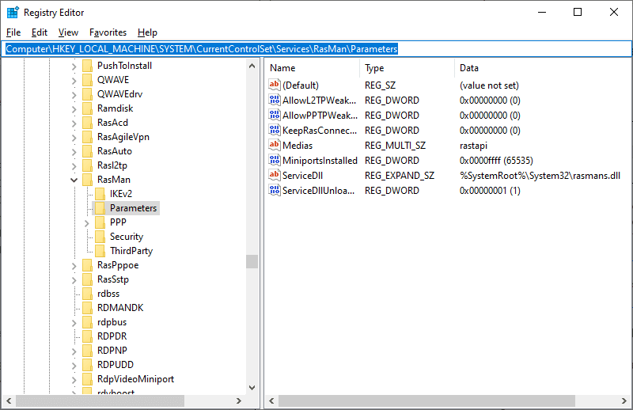Click the registry path address bar

coord(316,49)
